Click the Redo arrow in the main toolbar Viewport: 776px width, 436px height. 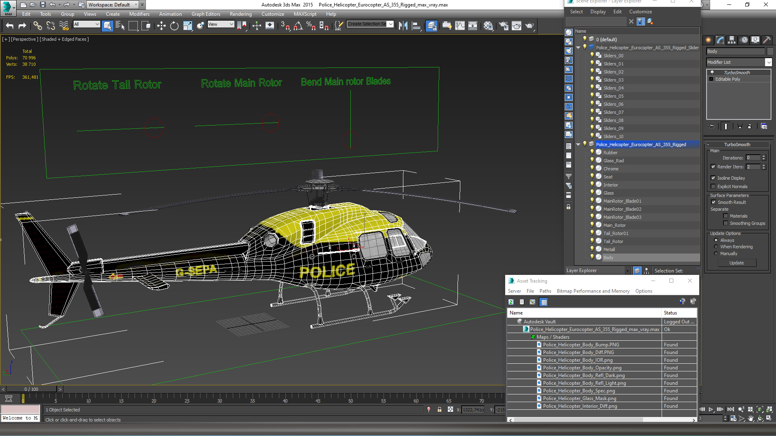click(22, 26)
